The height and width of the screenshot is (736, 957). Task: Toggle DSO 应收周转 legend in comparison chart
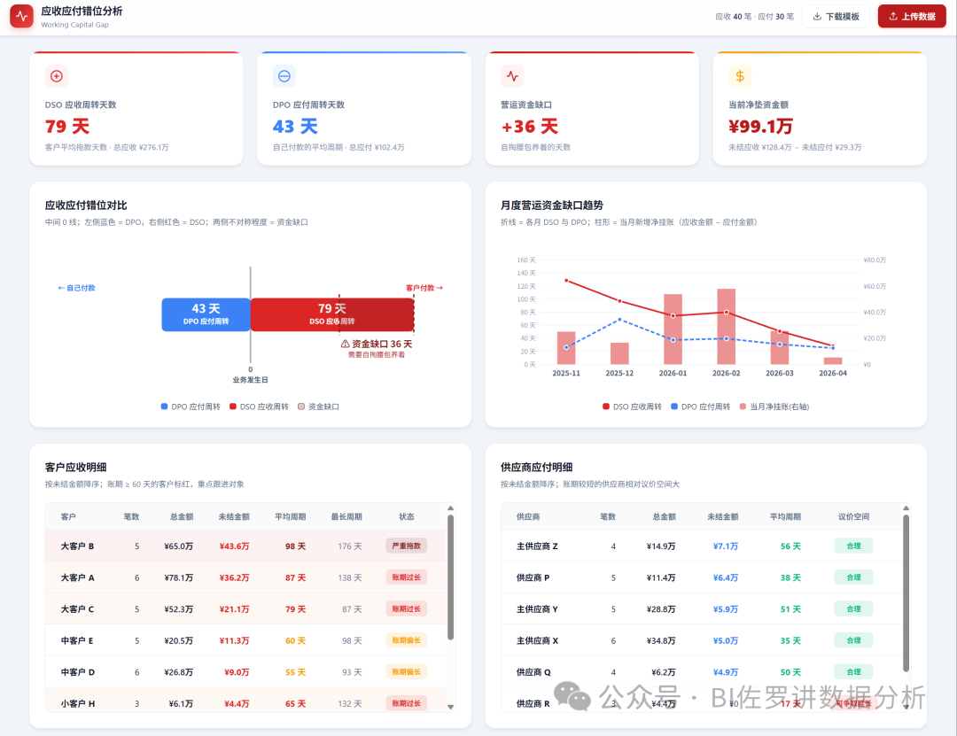pos(259,407)
